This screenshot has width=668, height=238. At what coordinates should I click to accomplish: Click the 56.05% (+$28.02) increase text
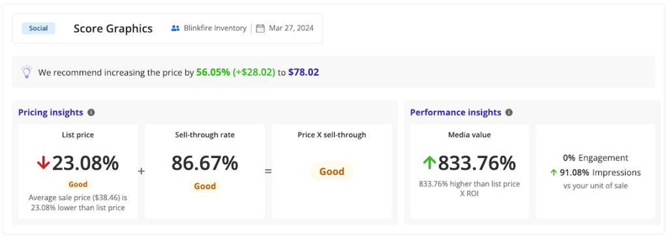pos(235,72)
